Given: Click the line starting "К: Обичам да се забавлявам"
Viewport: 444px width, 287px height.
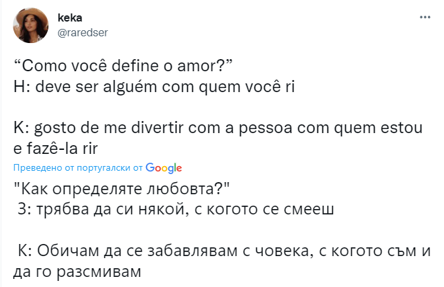Looking at the screenshot, I should [223, 251].
